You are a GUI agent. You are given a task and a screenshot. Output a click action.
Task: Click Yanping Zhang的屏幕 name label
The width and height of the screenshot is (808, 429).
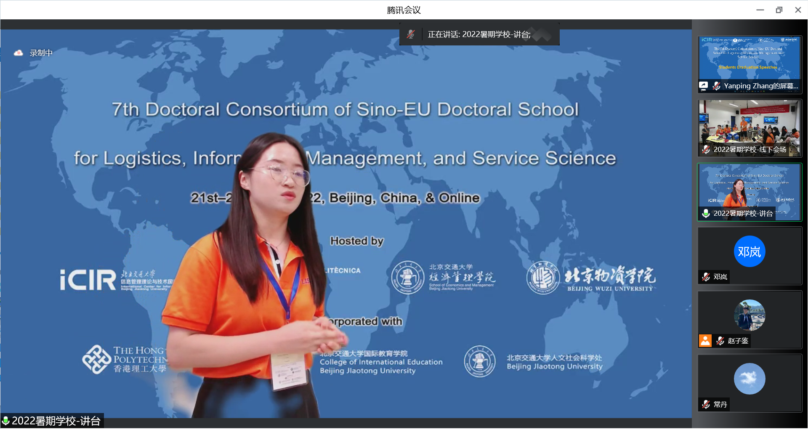[761, 86]
